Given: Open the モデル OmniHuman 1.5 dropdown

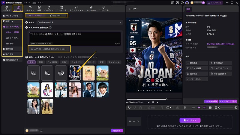Looking at the screenshot, I should (x=79, y=22).
